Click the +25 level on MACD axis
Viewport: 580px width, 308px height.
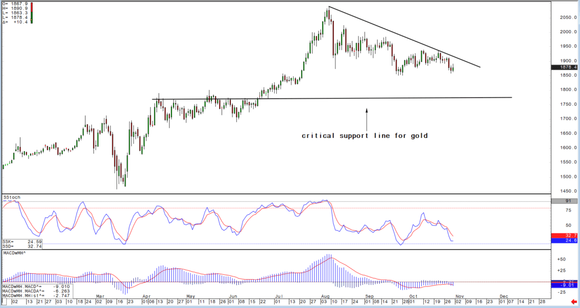561,271
